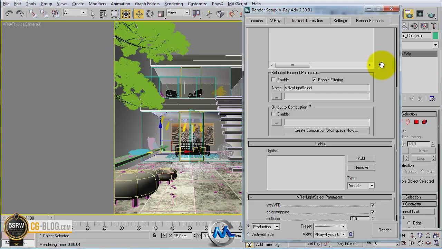Open the Rendering menu
442x249 pixels.
tap(173, 4)
